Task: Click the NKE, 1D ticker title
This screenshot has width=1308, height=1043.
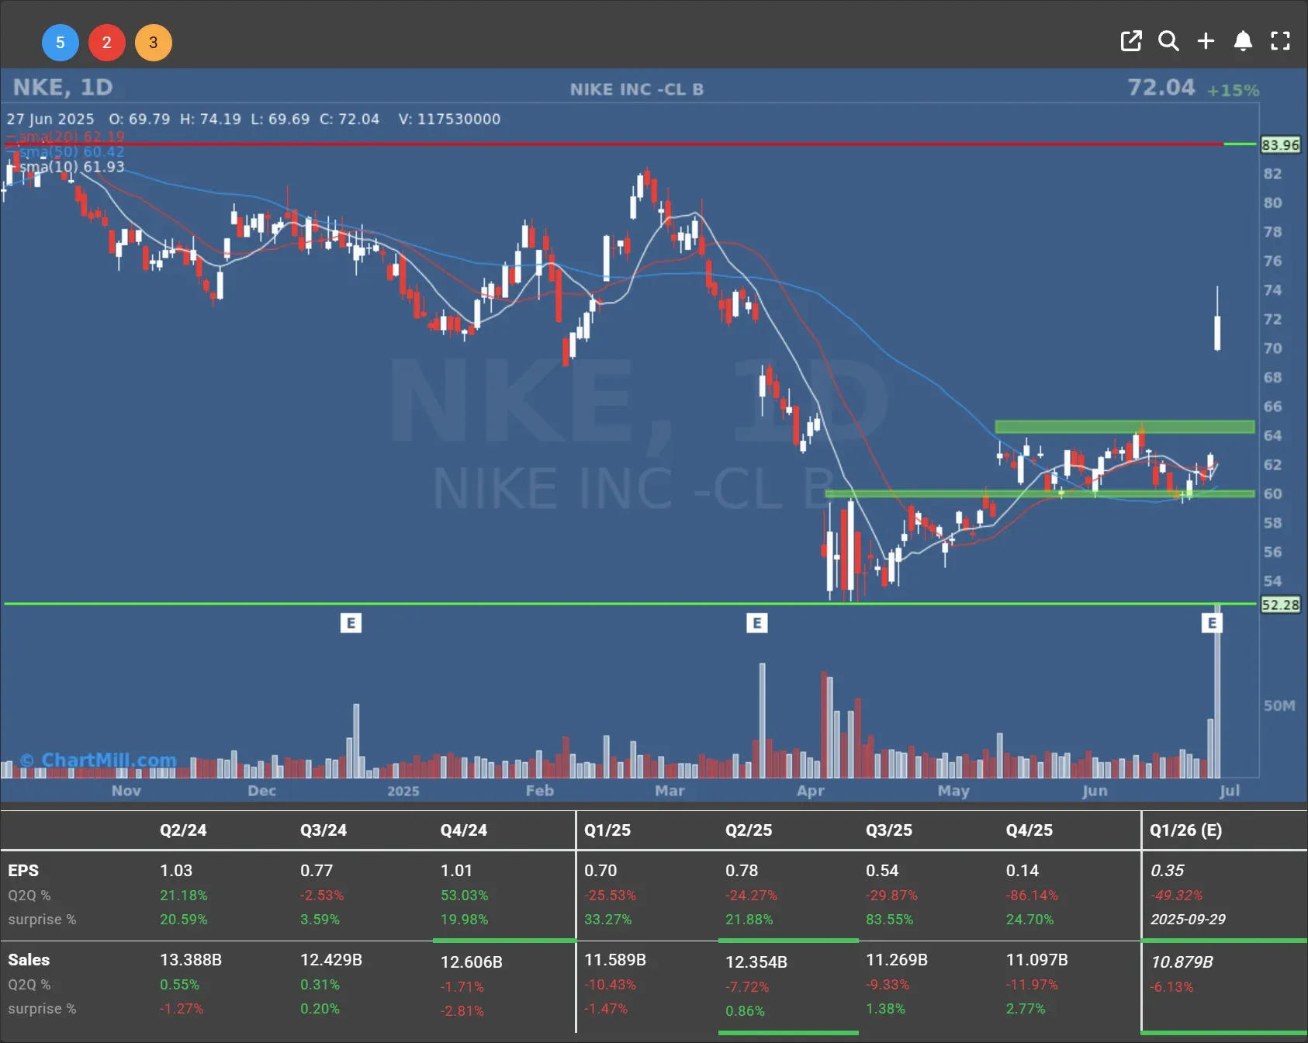Action: pos(63,87)
